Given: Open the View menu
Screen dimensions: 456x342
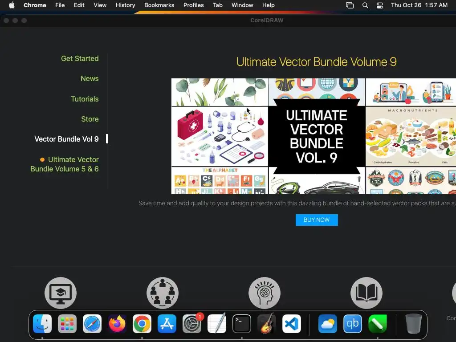Looking at the screenshot, I should 100,5.
